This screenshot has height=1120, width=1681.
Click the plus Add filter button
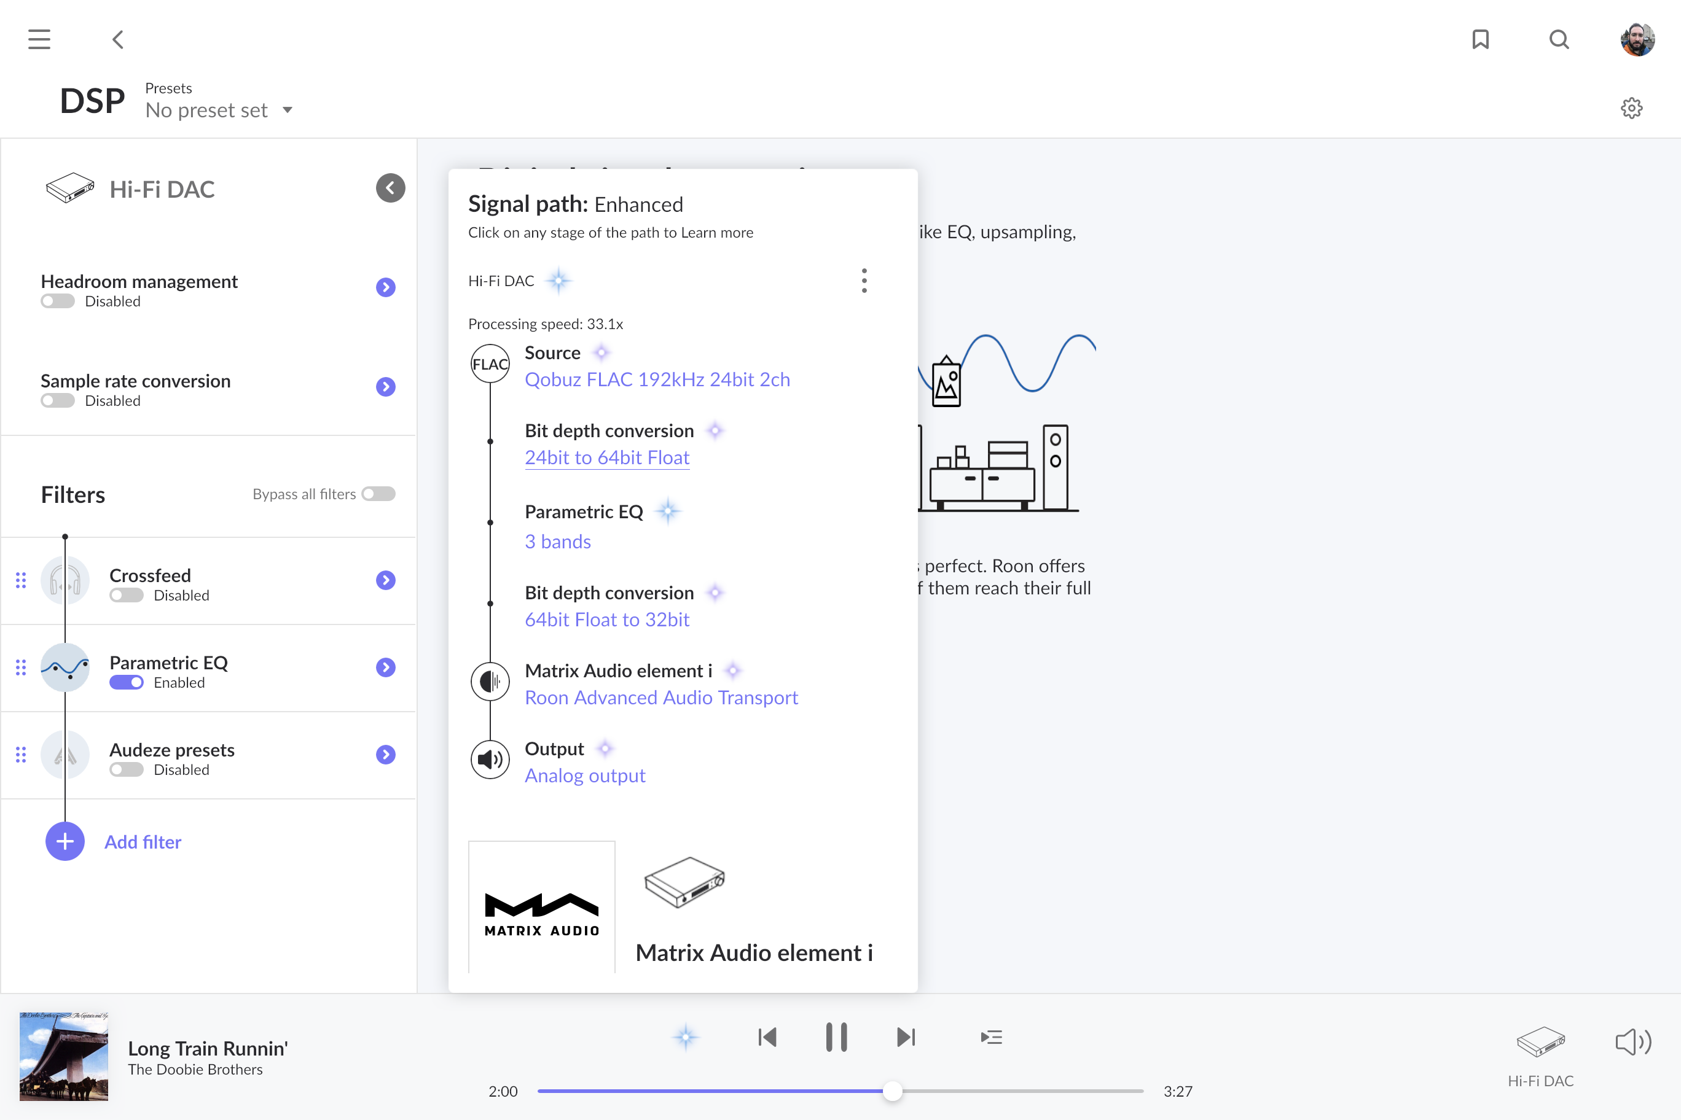(x=65, y=841)
